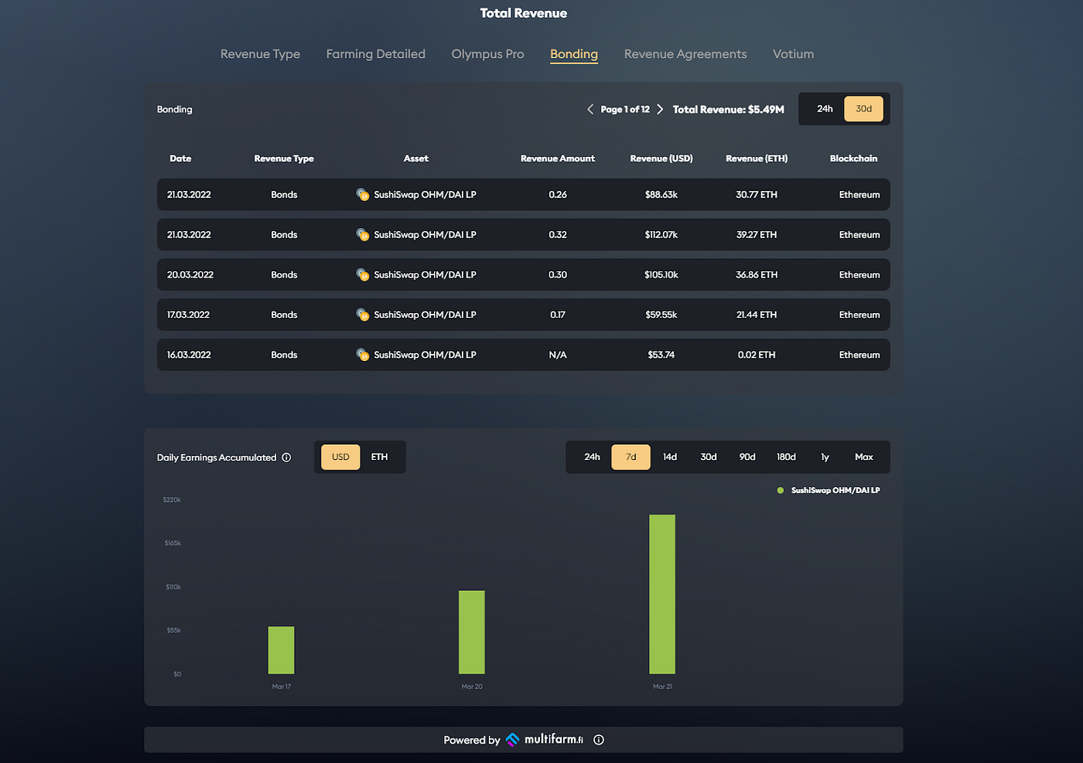This screenshot has height=763, width=1083.
Task: Set chart range to 7d
Action: (x=630, y=457)
